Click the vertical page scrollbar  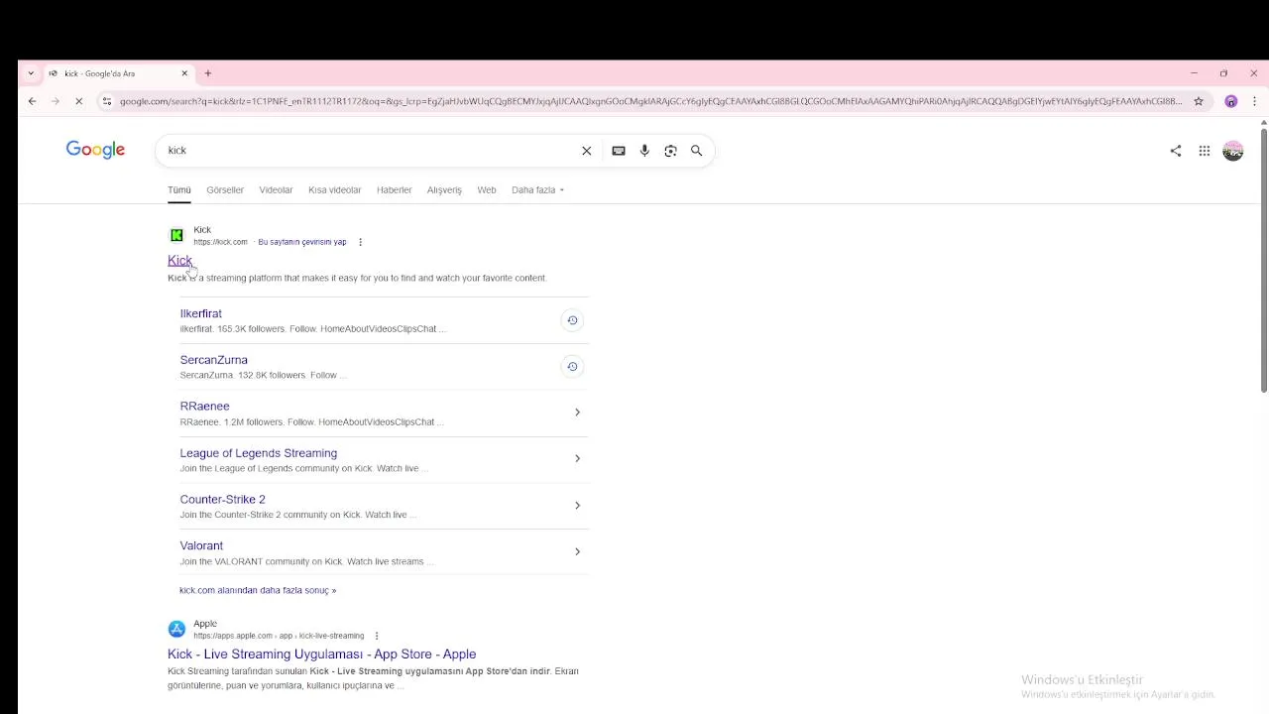1263,260
